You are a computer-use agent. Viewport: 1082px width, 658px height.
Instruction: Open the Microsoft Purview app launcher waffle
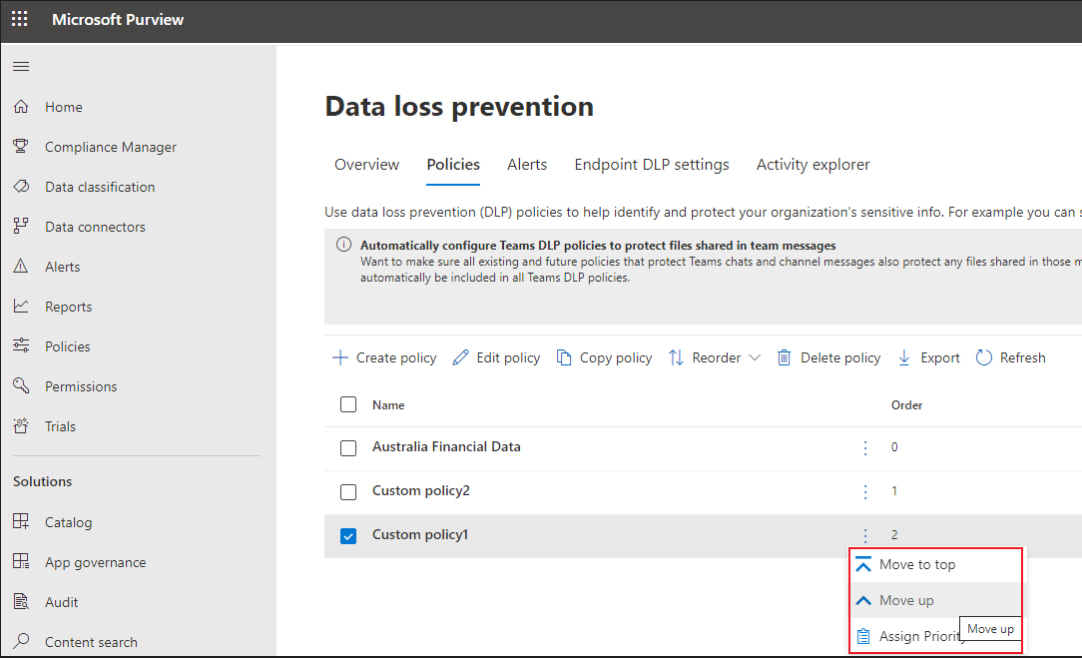click(x=19, y=19)
